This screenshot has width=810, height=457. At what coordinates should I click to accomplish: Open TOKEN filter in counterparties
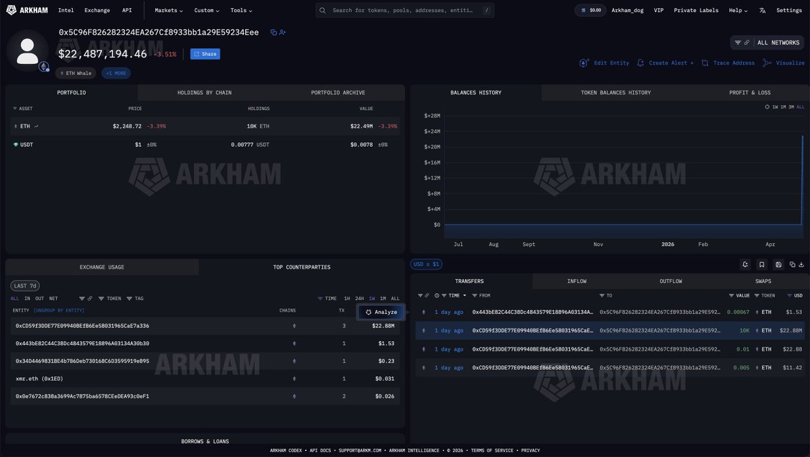tap(110, 298)
